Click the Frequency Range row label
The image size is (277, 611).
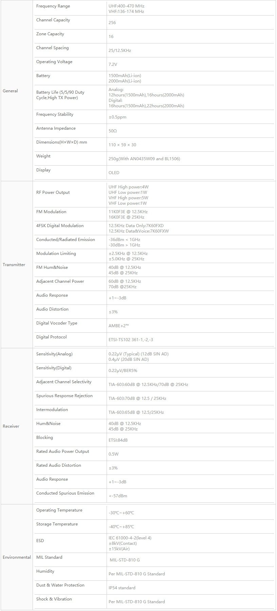click(53, 6)
